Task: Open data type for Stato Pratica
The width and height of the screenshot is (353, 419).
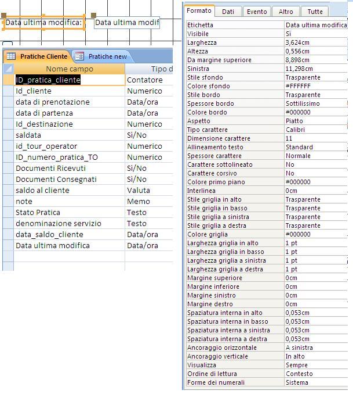Action: pos(149,213)
